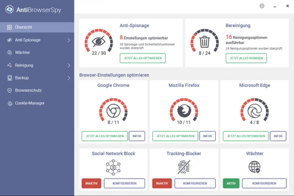294x196 pixels.
Task: Click the Google Chrome gauge icon
Action: (113, 111)
